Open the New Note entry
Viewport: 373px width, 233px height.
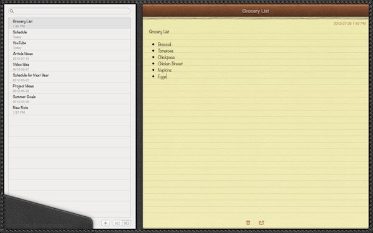tap(70, 109)
